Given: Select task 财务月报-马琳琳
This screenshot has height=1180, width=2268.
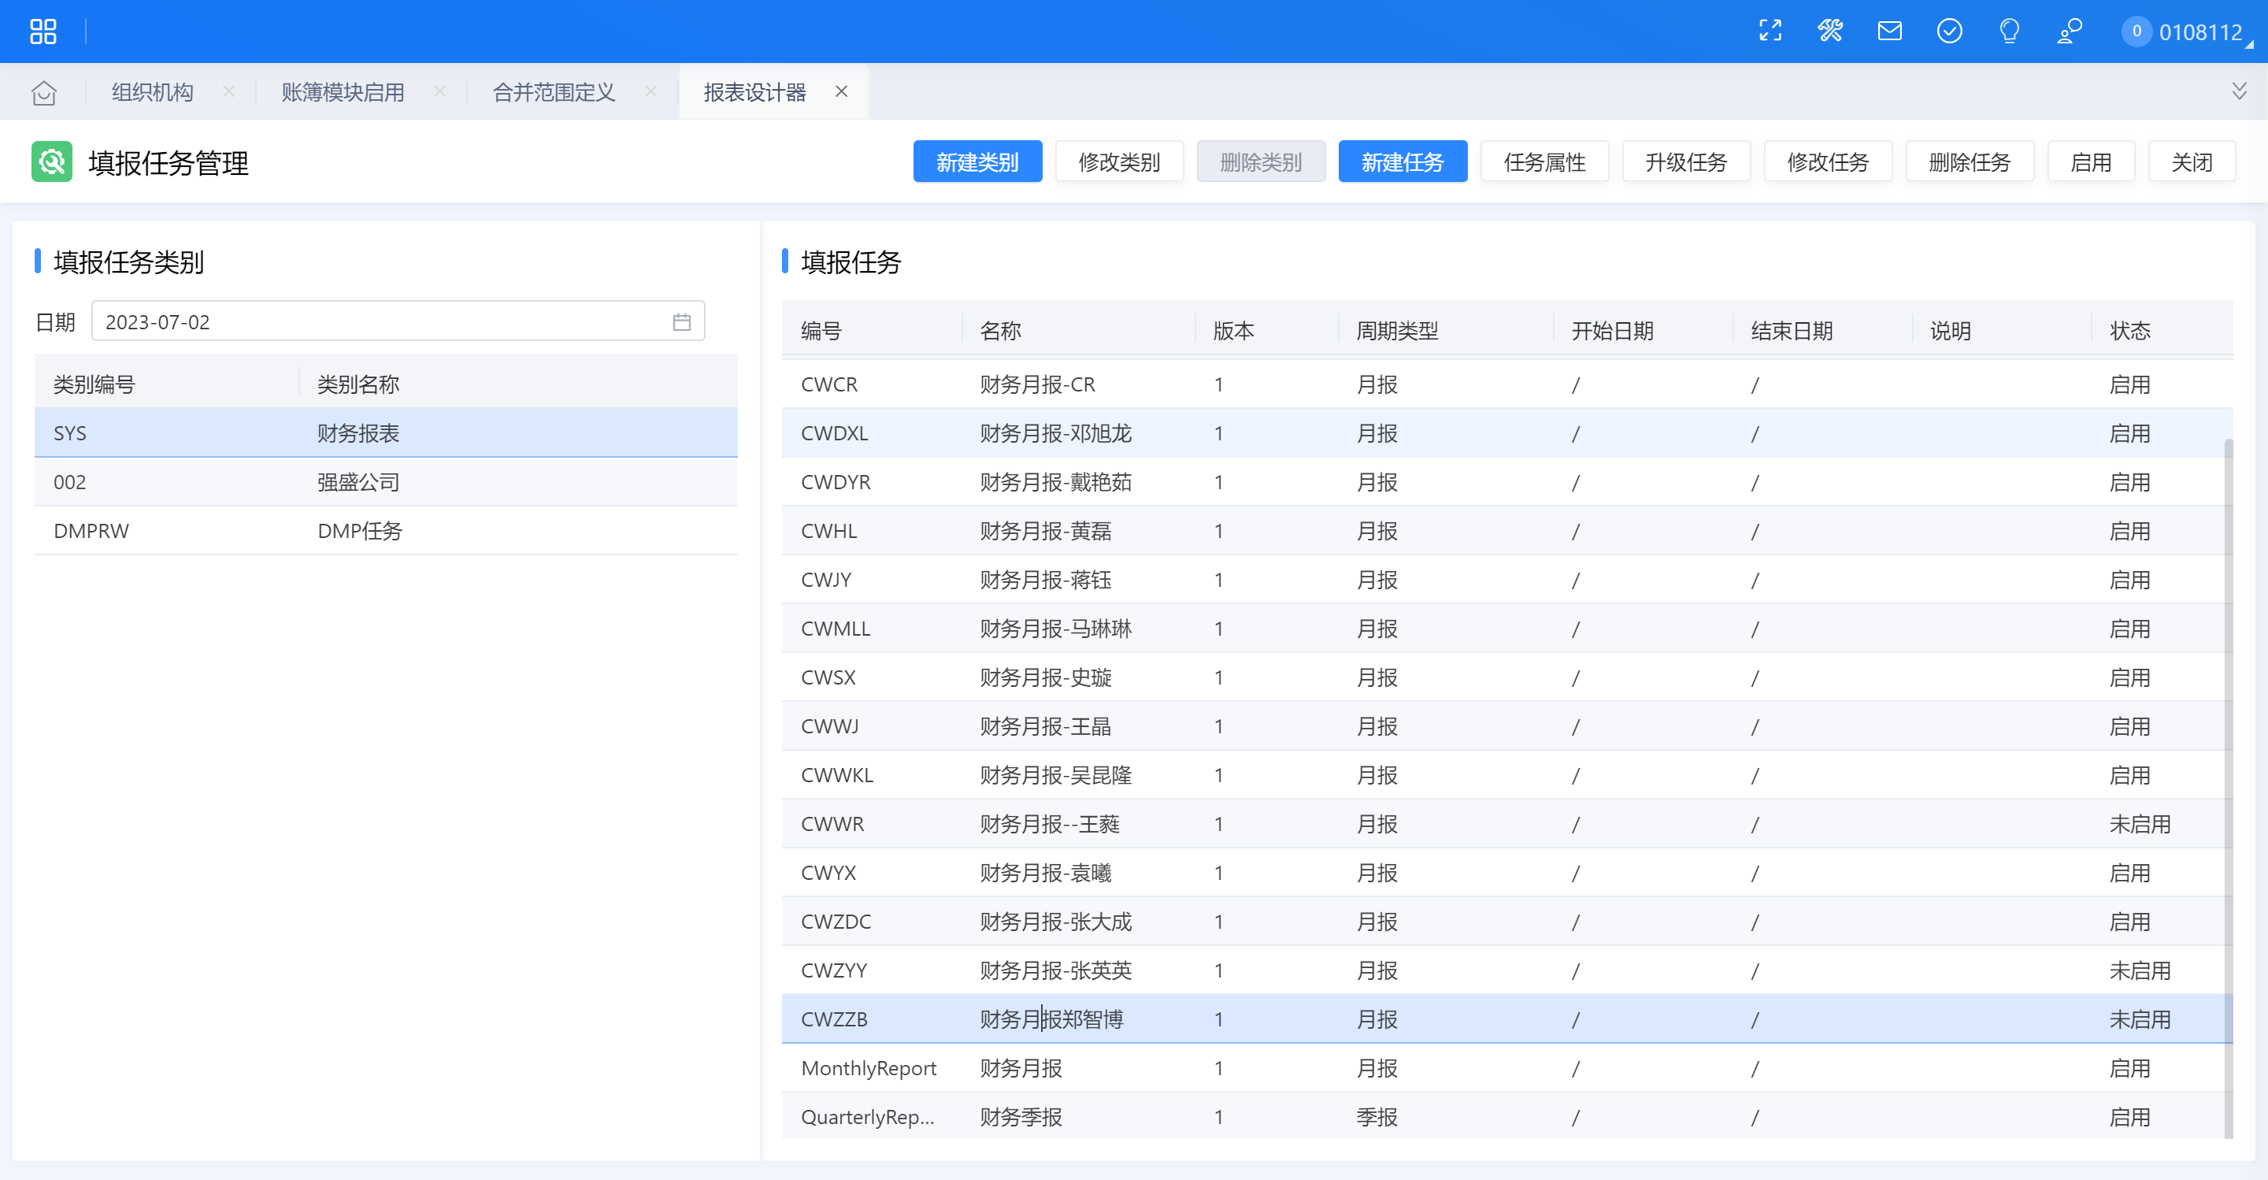Looking at the screenshot, I should click(1507, 628).
